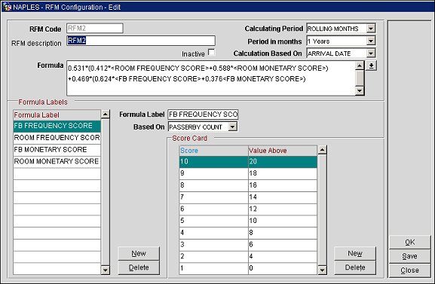Select the value above 10 cell
The width and height of the screenshot is (435, 284).
point(283,221)
